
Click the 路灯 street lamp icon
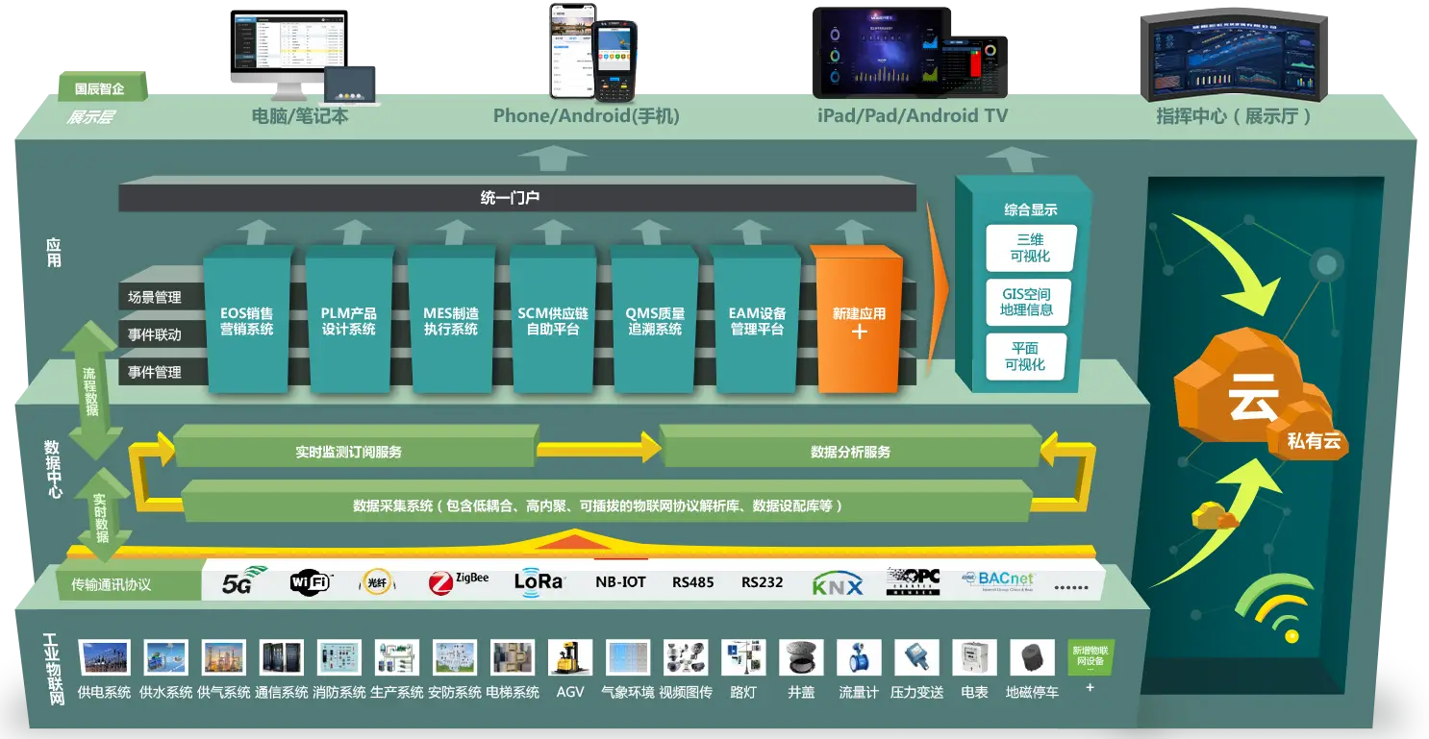click(x=742, y=657)
